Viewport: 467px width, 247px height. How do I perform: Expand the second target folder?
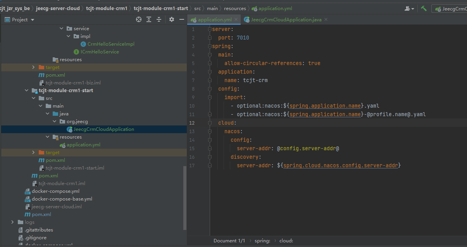33,152
